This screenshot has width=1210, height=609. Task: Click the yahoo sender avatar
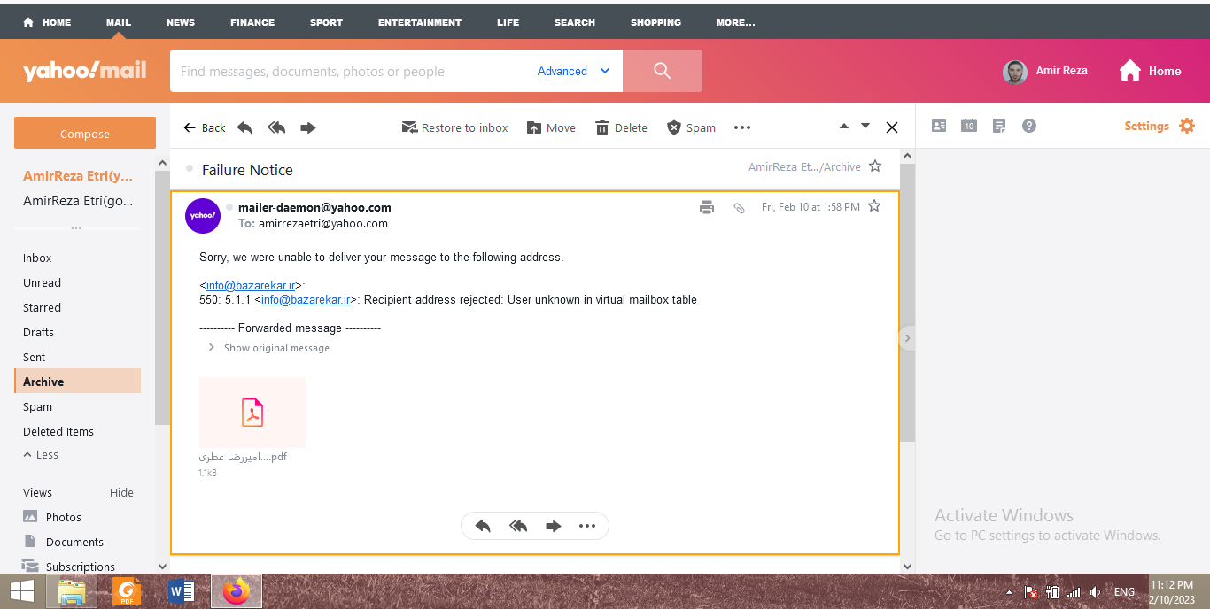(203, 216)
